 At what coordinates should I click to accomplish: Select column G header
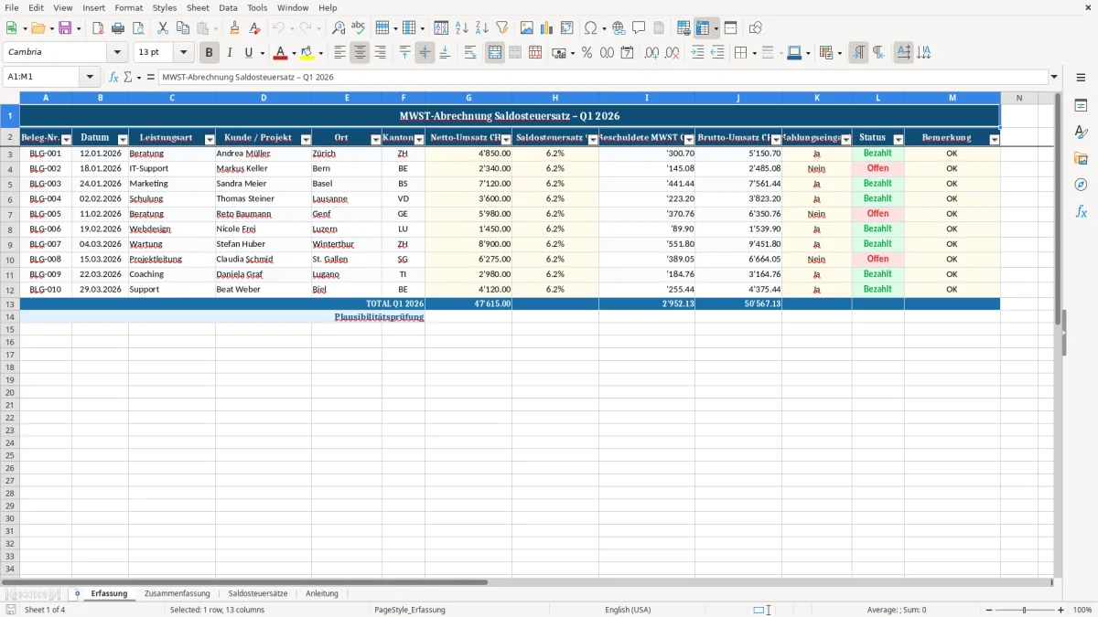[468, 97]
